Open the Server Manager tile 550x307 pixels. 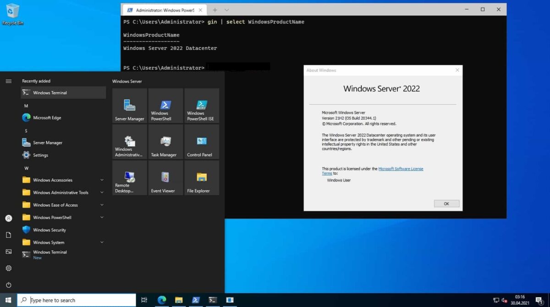coord(129,105)
